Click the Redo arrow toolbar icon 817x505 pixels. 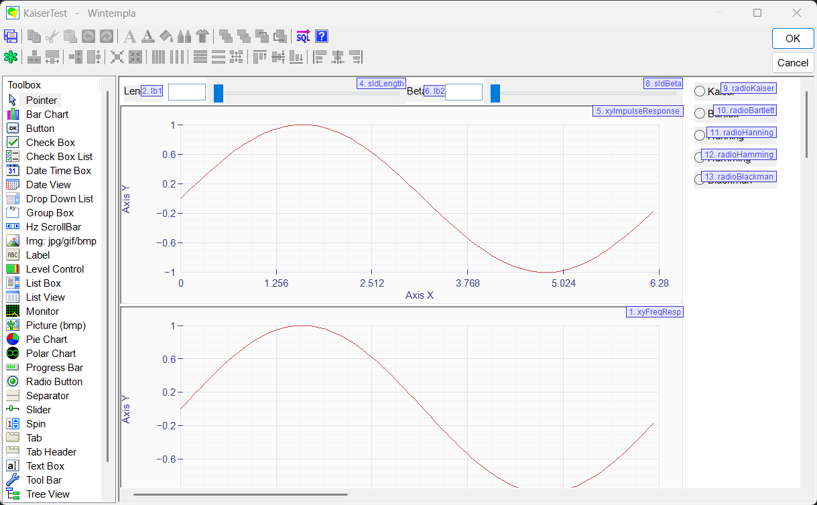click(x=106, y=36)
